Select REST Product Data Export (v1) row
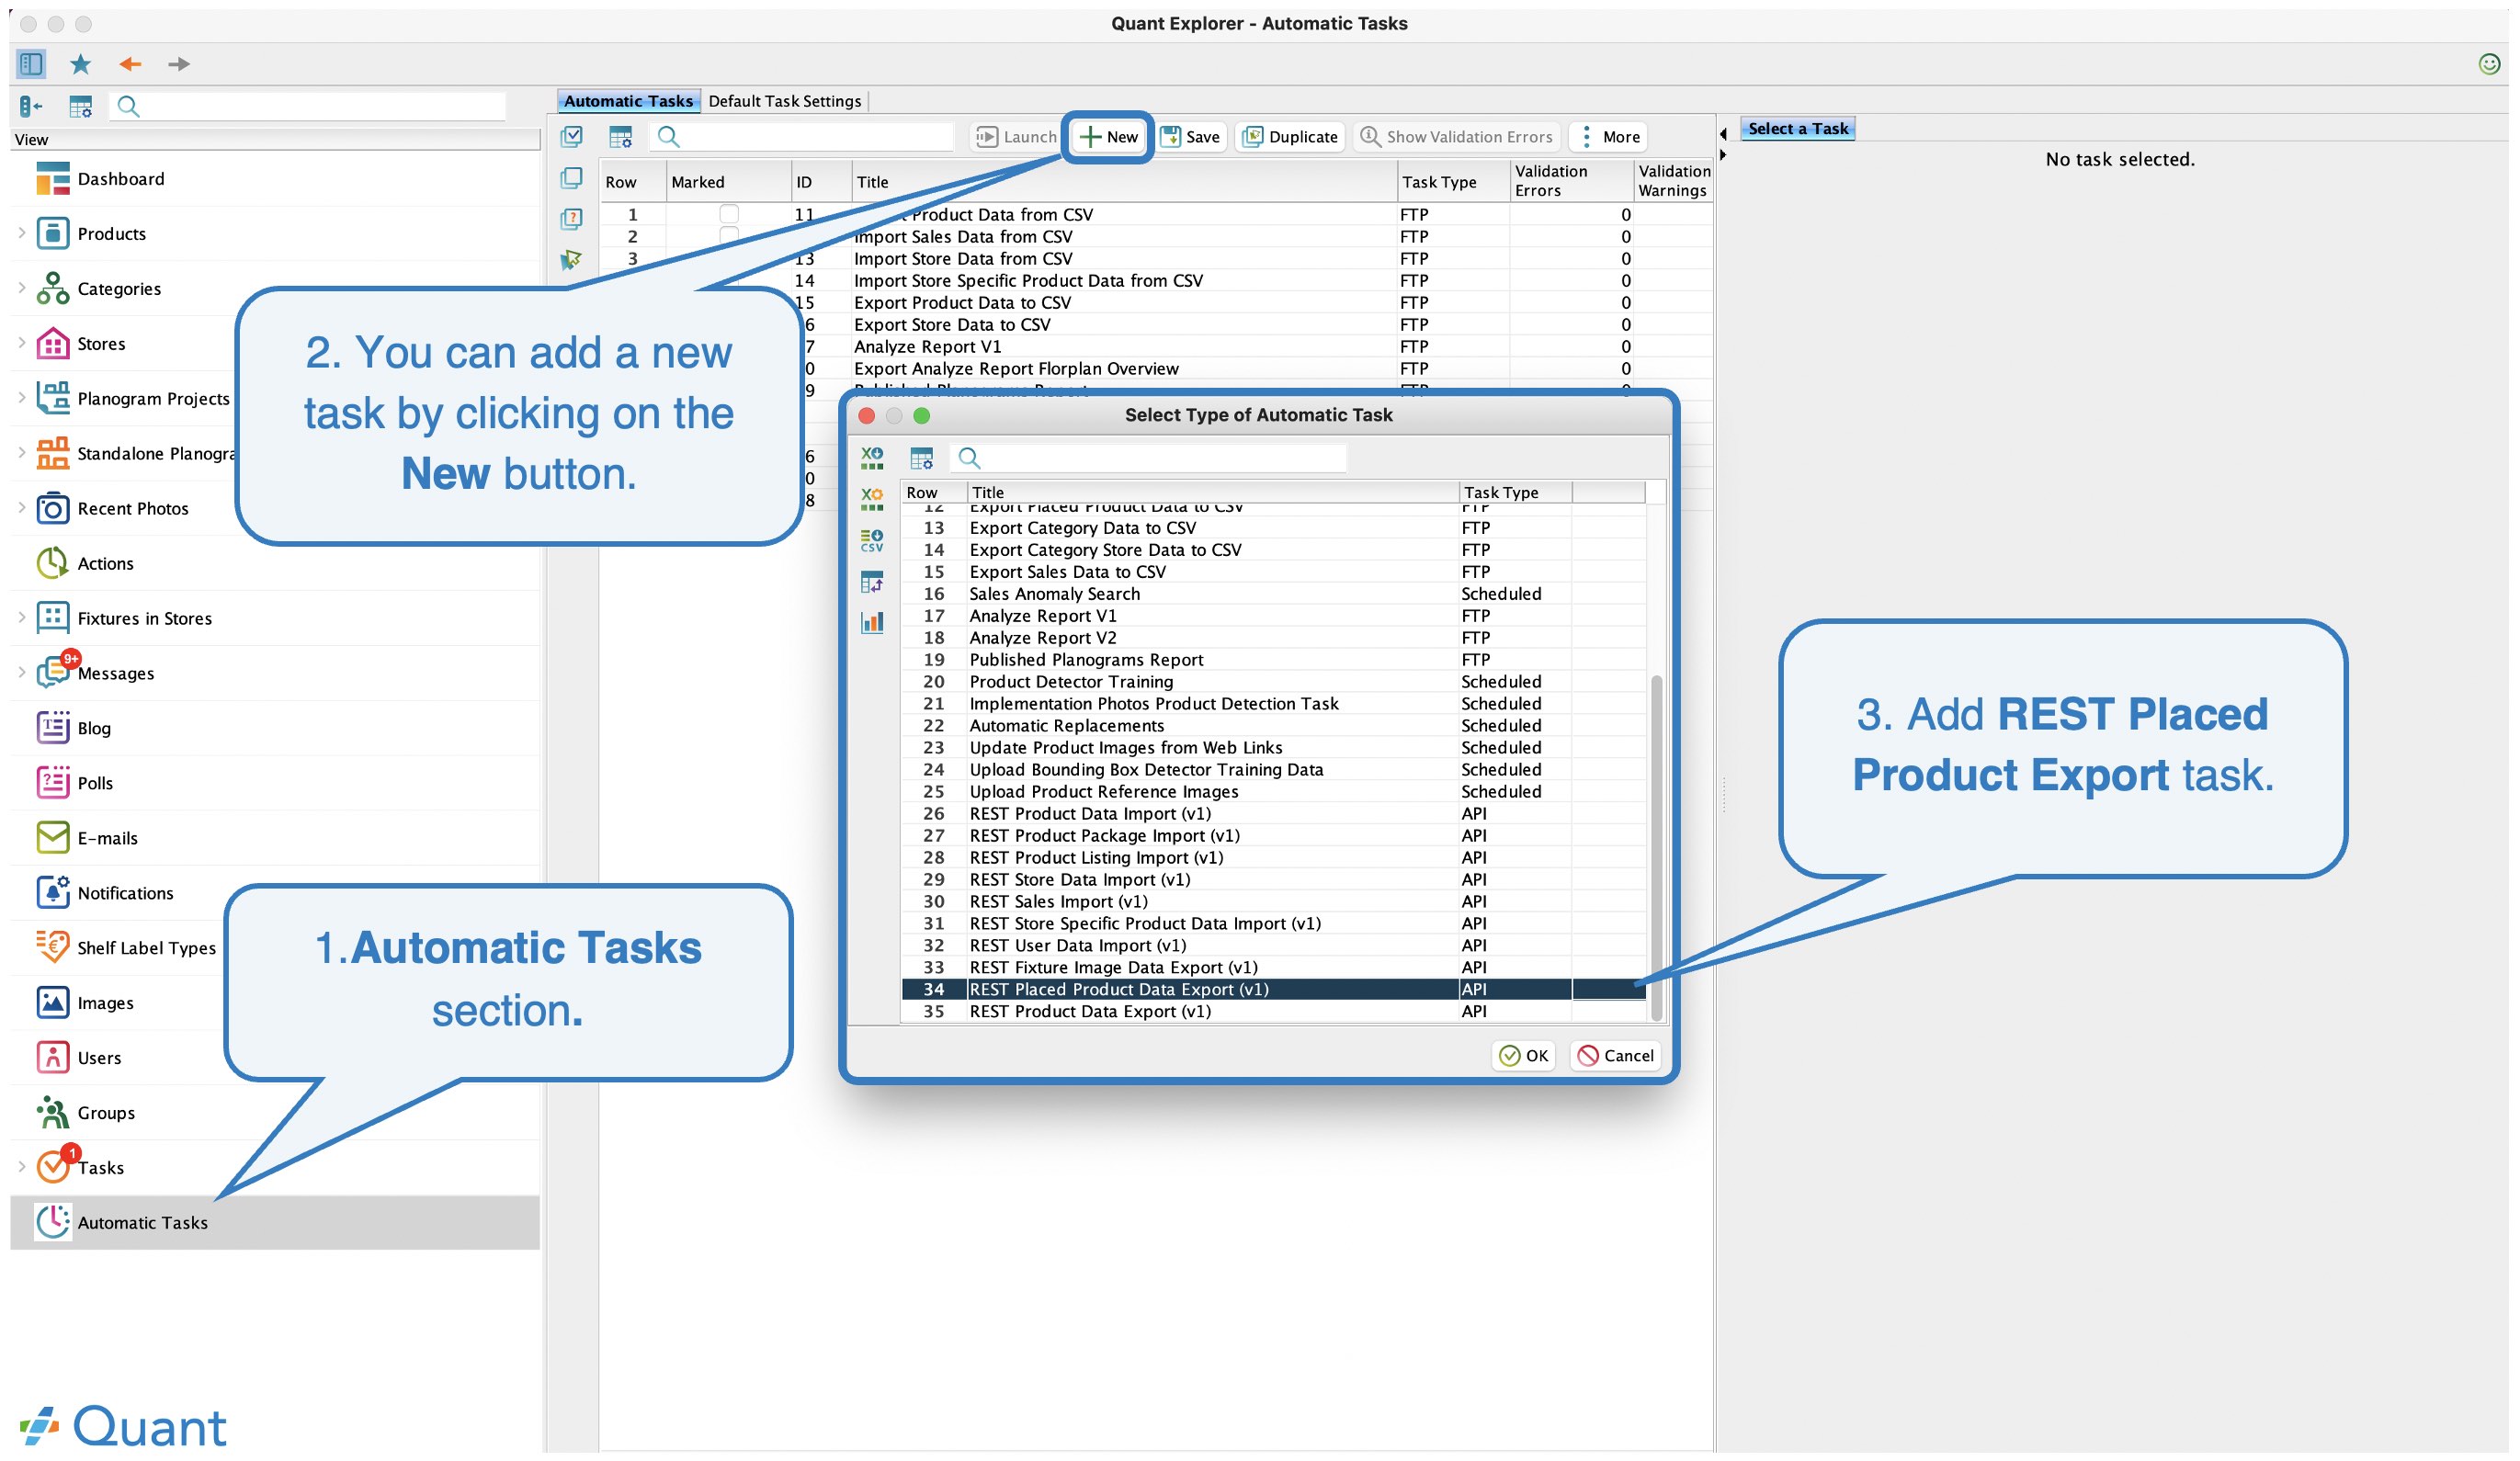 point(1273,1012)
